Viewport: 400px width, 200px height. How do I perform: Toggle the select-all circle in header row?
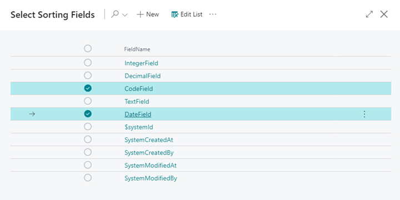point(88,48)
